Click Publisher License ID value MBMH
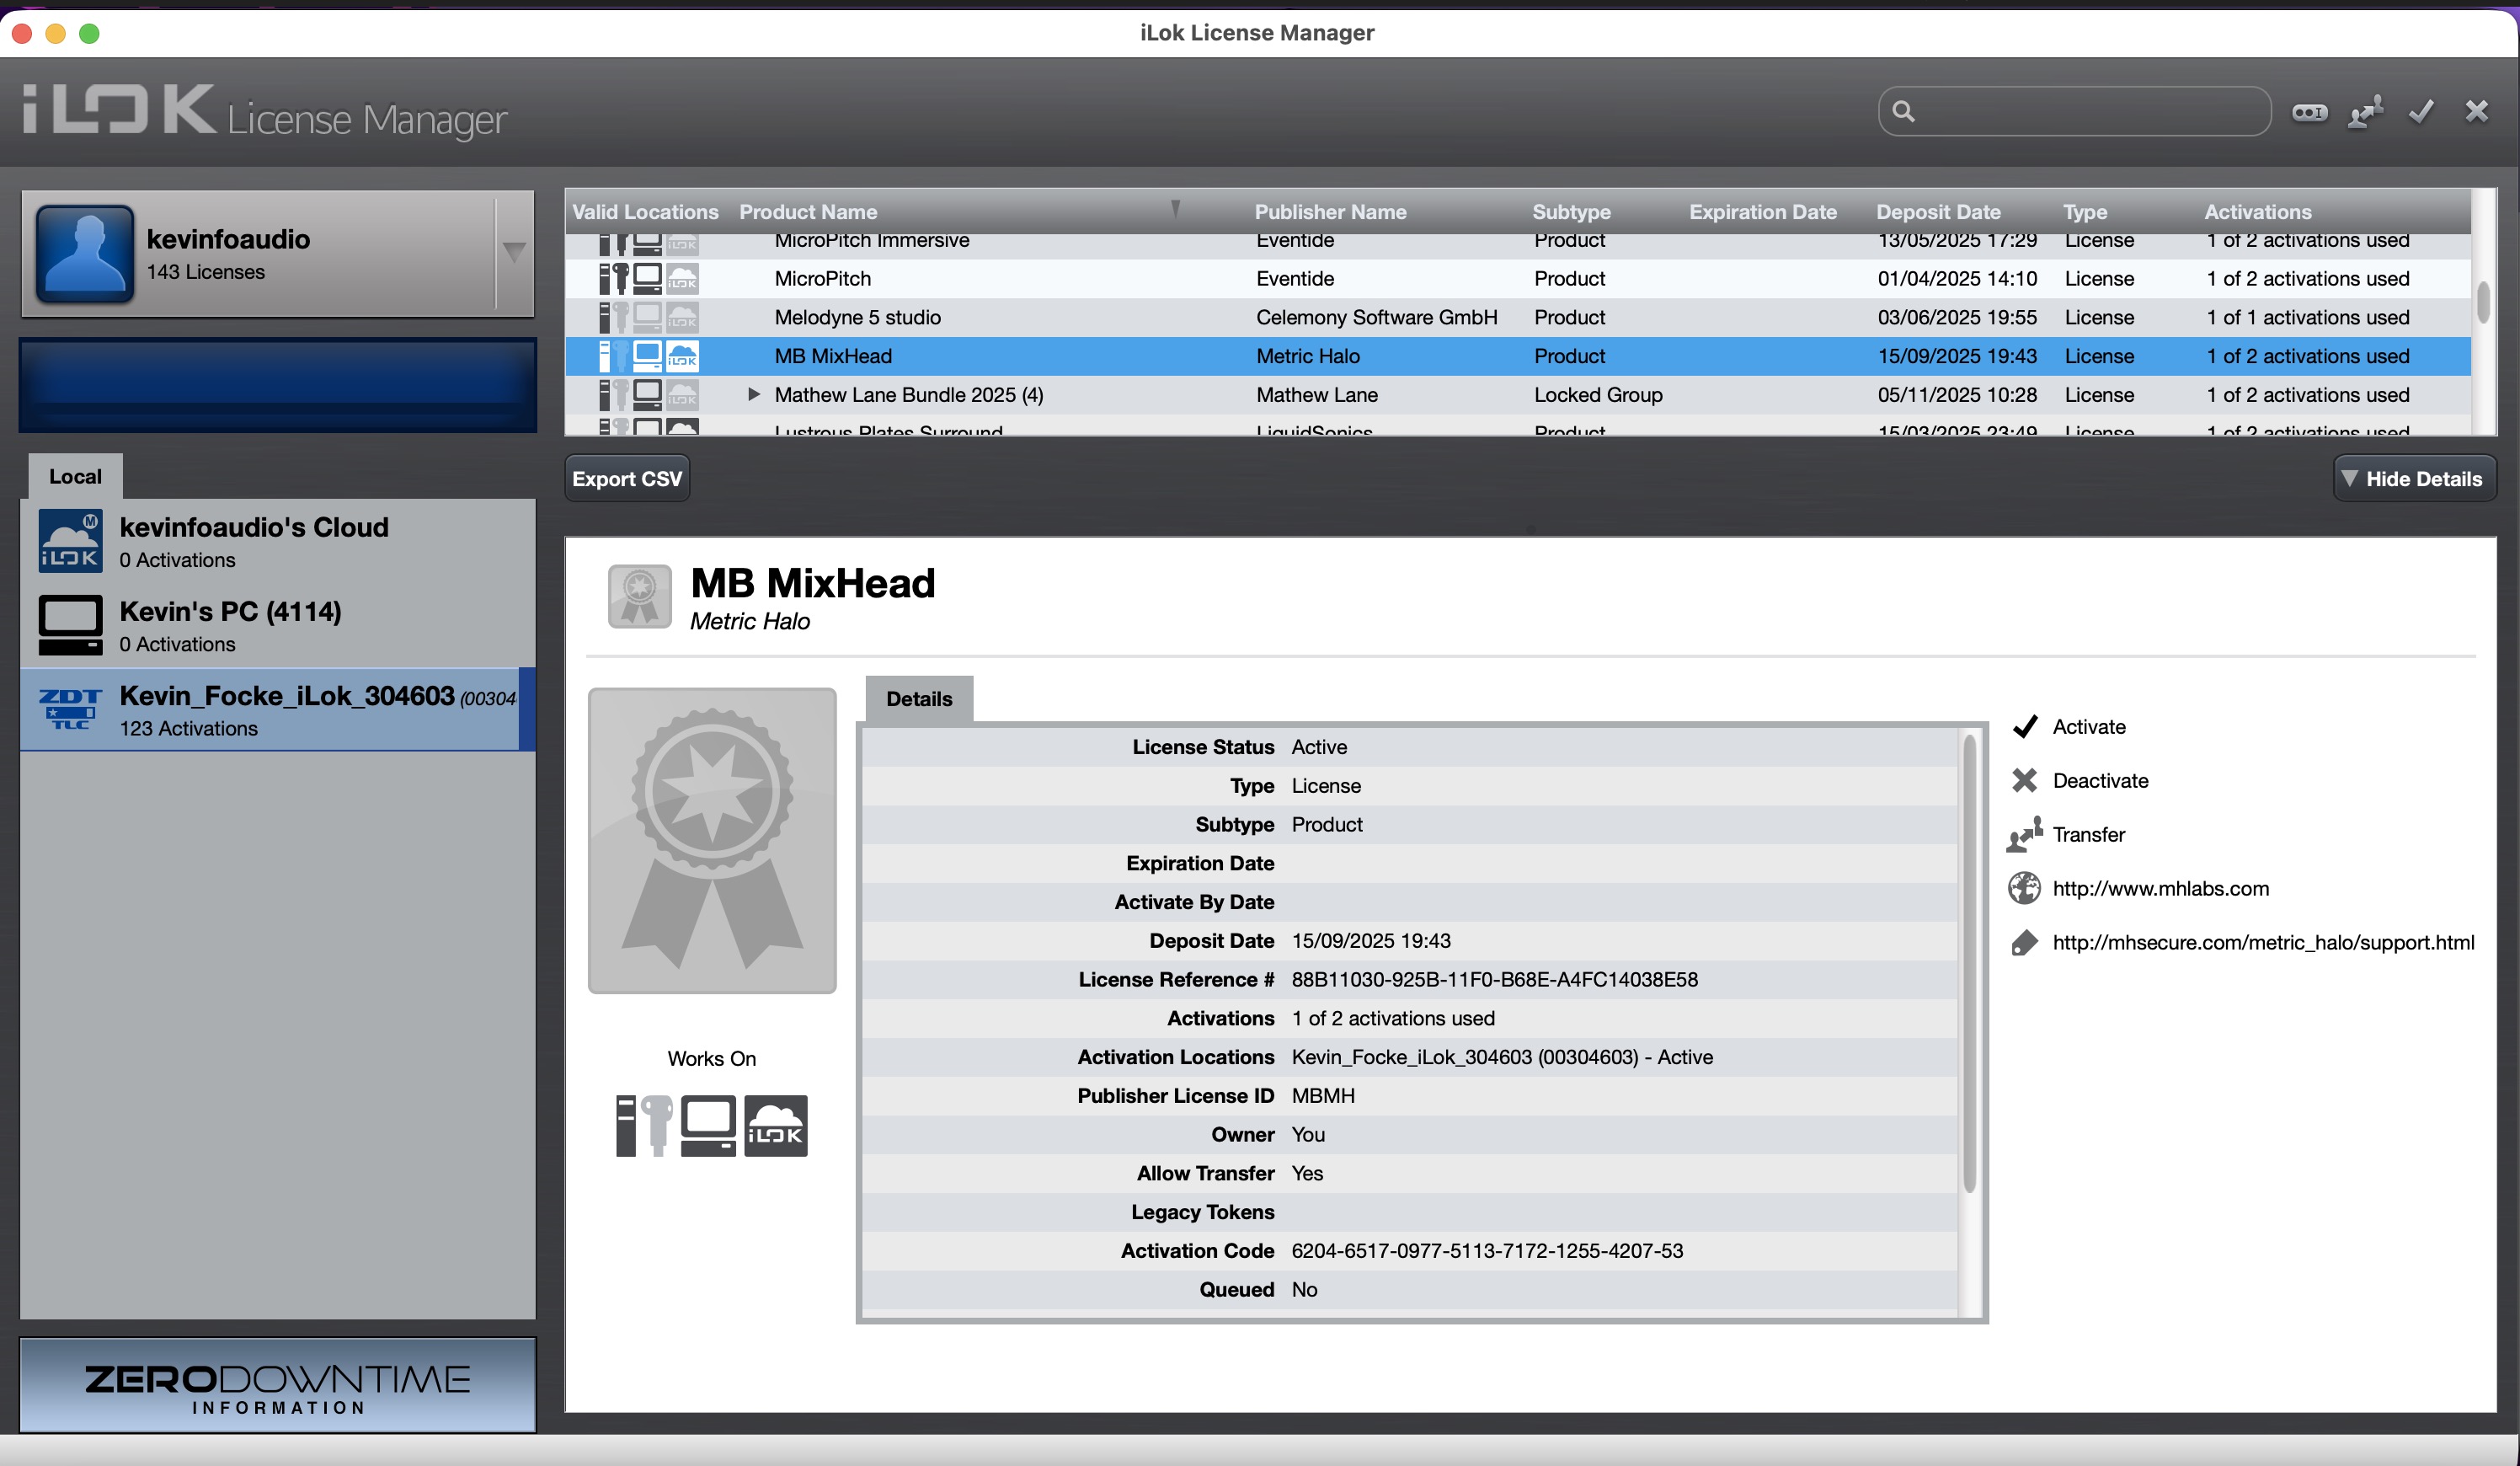This screenshot has height=1466, width=2520. [x=1323, y=1096]
